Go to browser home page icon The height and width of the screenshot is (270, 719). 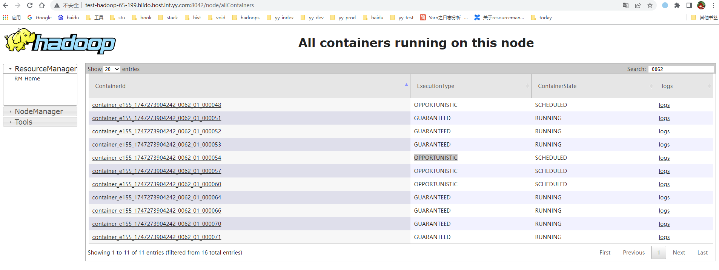42,5
